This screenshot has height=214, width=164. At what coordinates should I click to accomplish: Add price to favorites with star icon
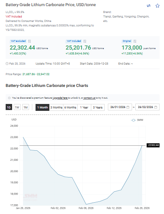pos(158,6)
